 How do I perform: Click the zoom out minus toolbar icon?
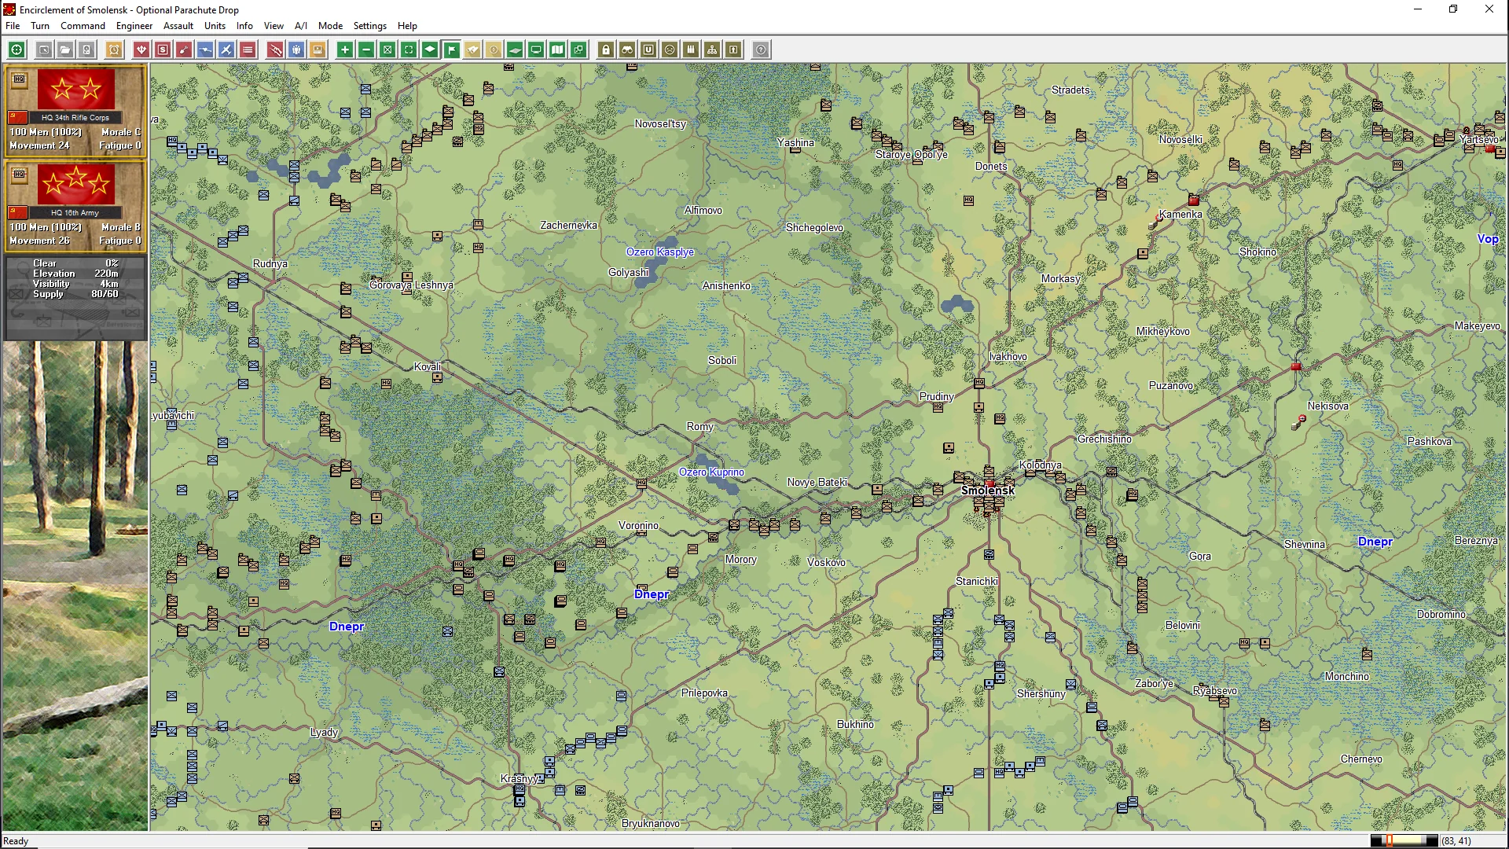[x=366, y=50]
